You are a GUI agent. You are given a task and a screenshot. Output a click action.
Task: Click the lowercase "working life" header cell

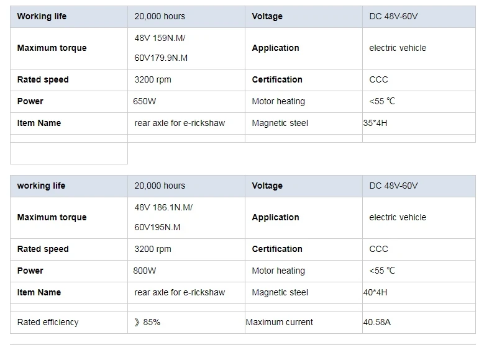[41, 186]
